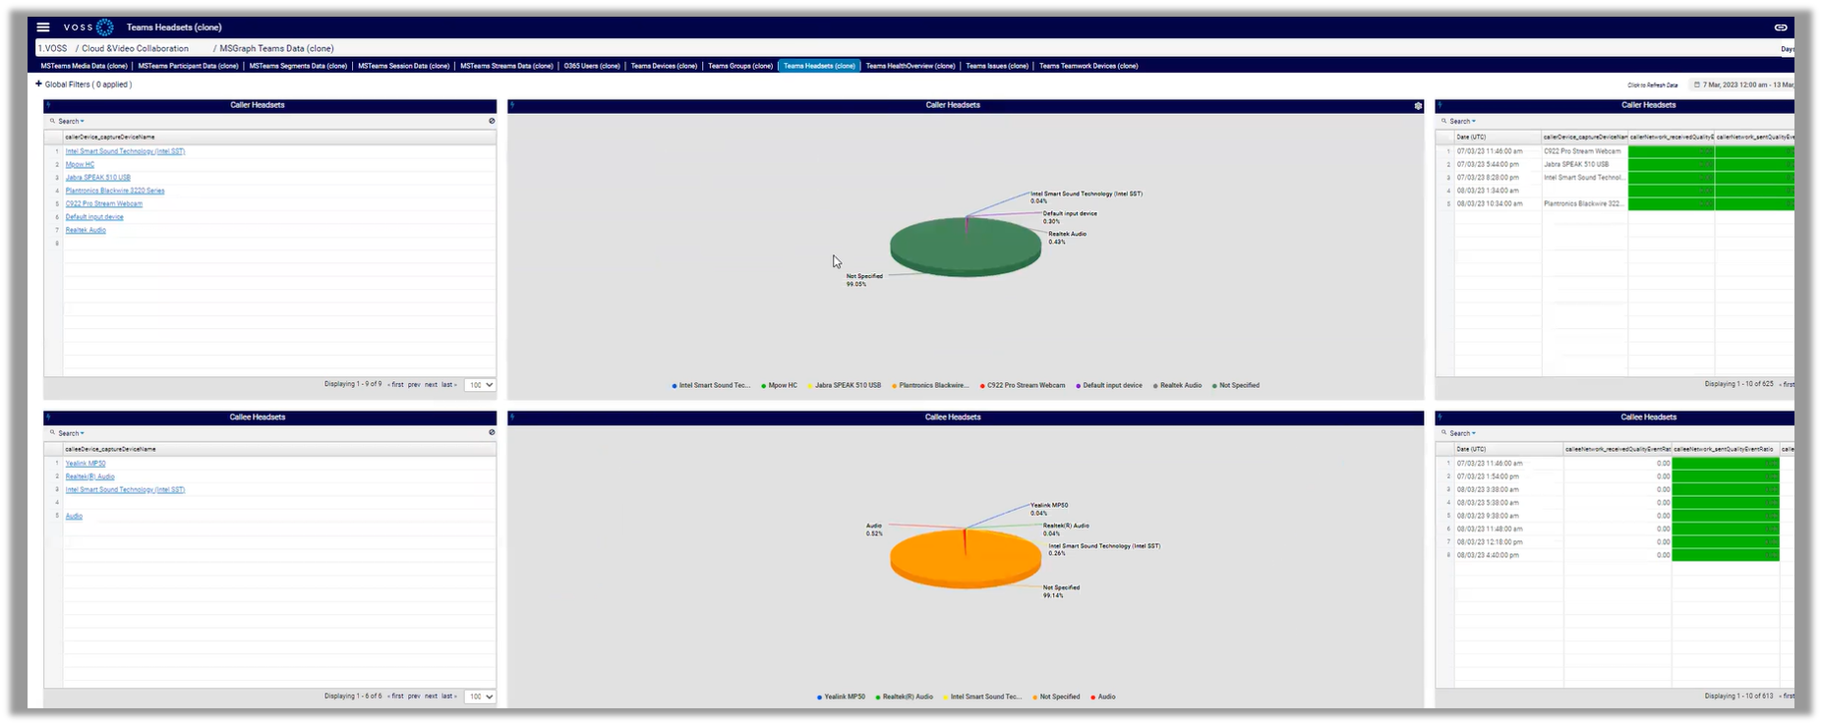Image resolution: width=1822 pixels, height=725 pixels.
Task: Click MSGraph Teams Data (clone) breadcrumb
Action: click(x=276, y=48)
